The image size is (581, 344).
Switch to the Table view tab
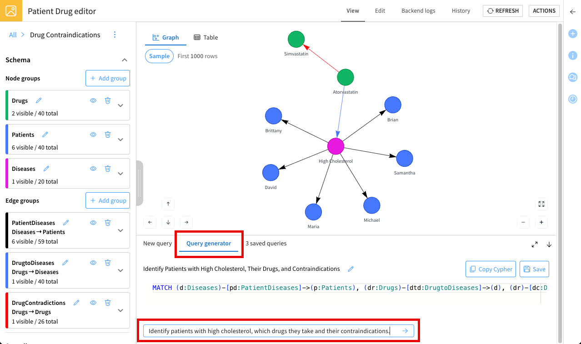(206, 37)
